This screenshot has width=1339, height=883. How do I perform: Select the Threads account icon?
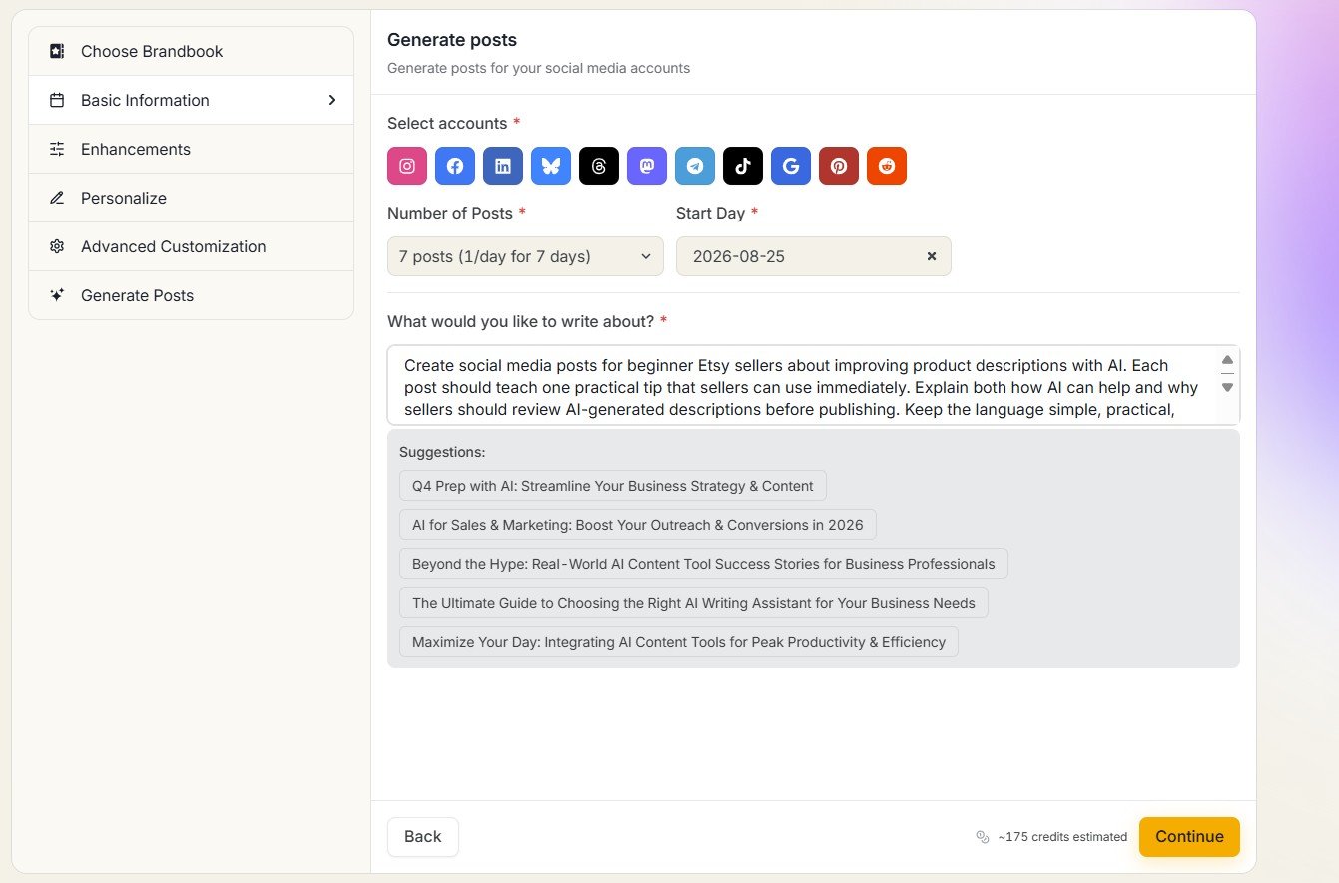tap(599, 166)
